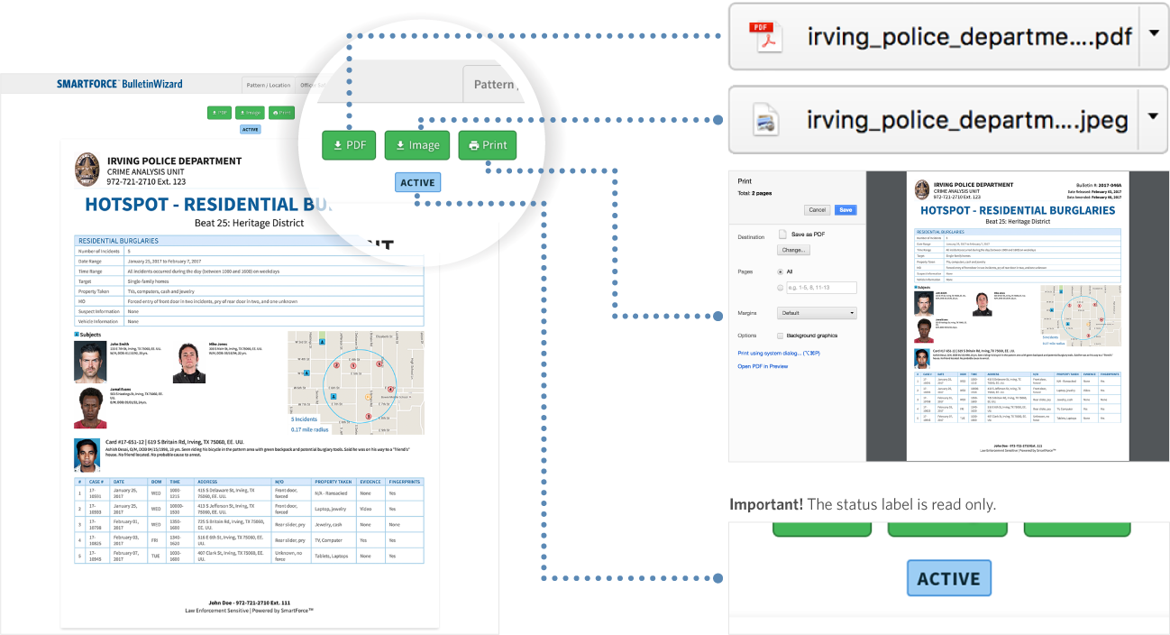
Task: Click the magnified green PDF download button
Action: (348, 145)
